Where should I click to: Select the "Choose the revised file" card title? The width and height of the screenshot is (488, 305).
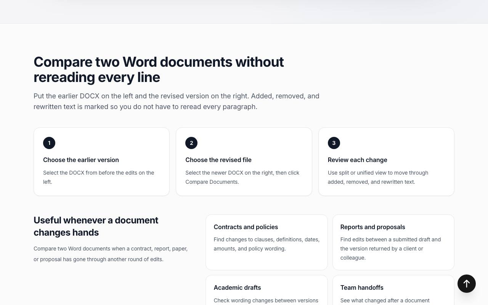[x=218, y=160]
